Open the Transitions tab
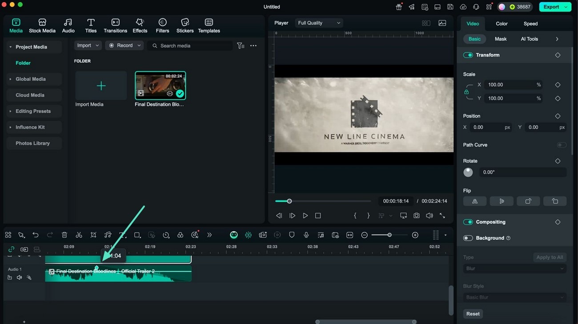 115,26
